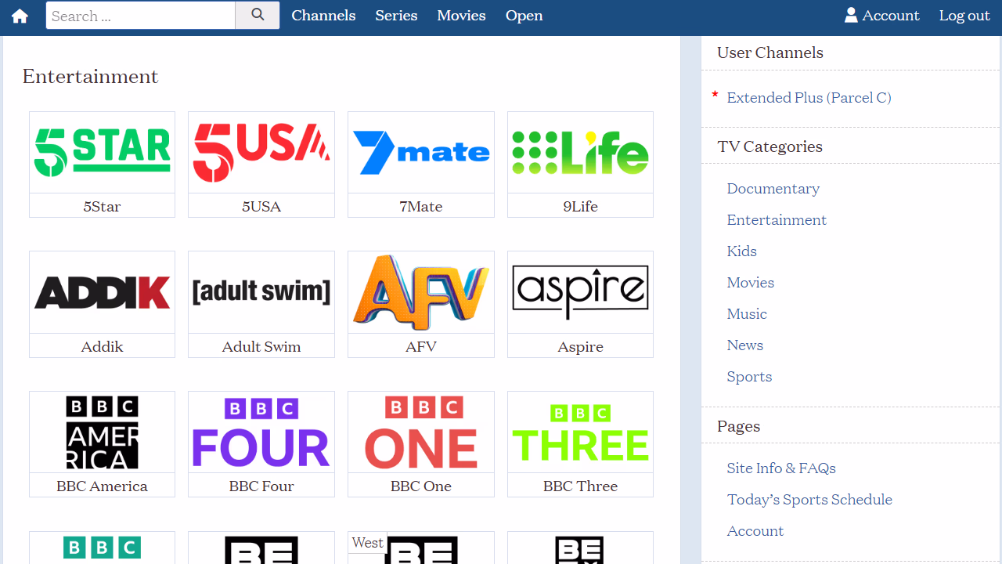Click the Log out link
The width and height of the screenshot is (1002, 564).
pos(964,16)
